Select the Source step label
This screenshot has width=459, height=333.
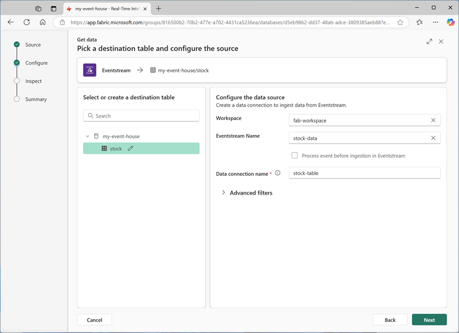point(33,45)
